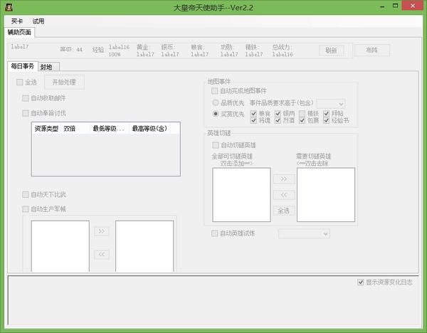Select the 奖赏优先 radio button
The image size is (427, 333).
click(x=216, y=113)
